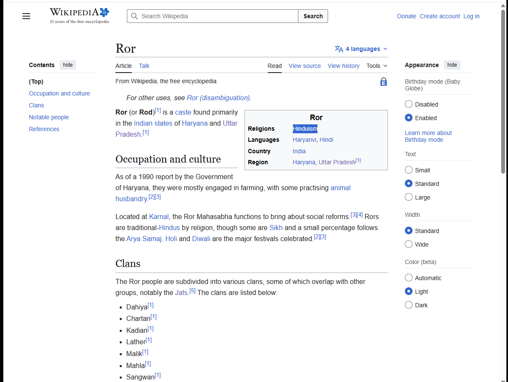
Task: Switch to the Talk tab
Action: 144,66
